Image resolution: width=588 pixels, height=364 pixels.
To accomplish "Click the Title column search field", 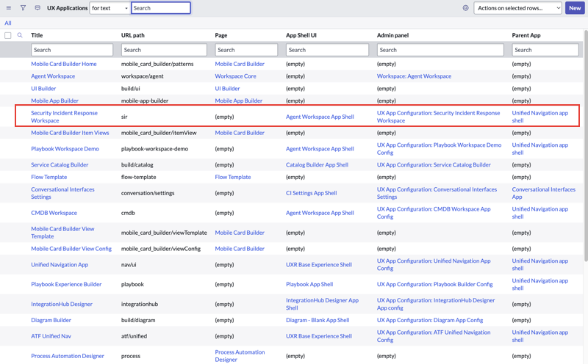I will point(72,50).
